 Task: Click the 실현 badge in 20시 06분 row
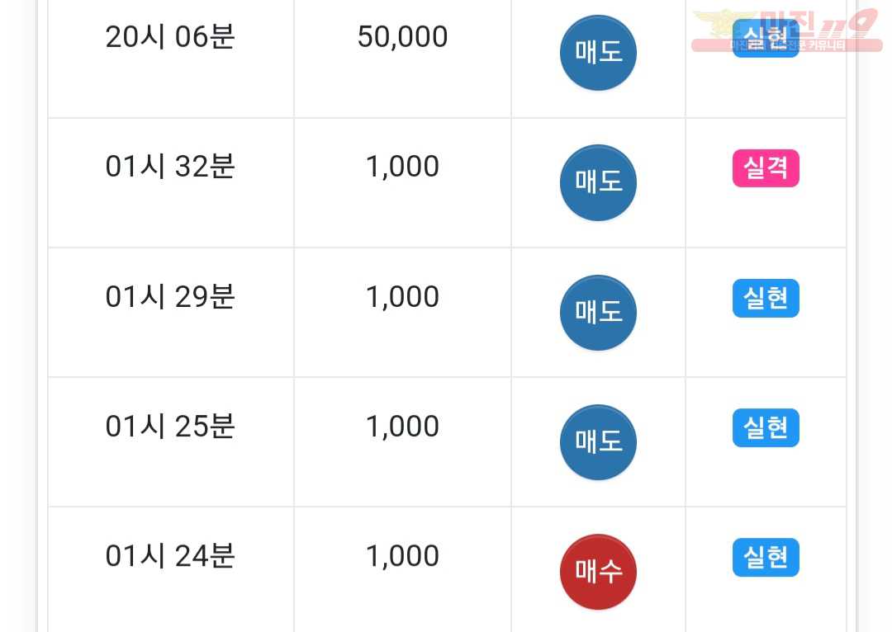[766, 38]
